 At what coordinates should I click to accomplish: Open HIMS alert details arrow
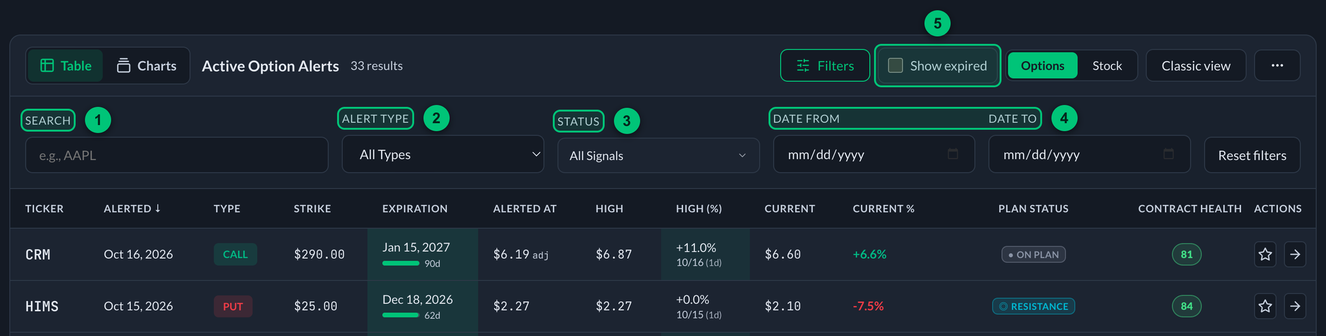point(1295,306)
